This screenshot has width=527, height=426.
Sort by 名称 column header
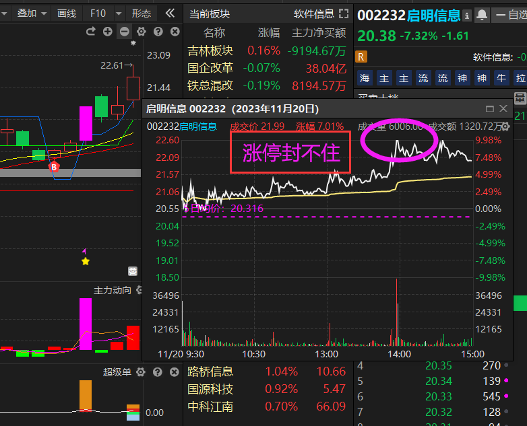point(214,32)
